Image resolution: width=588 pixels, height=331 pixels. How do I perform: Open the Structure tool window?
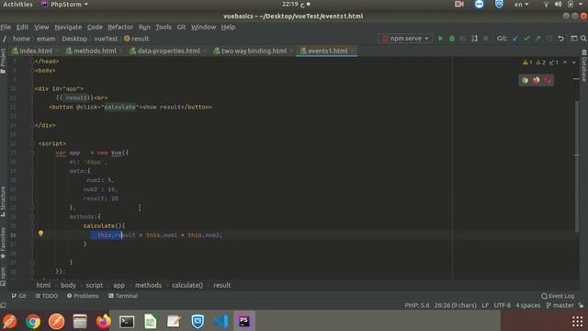coord(3,201)
